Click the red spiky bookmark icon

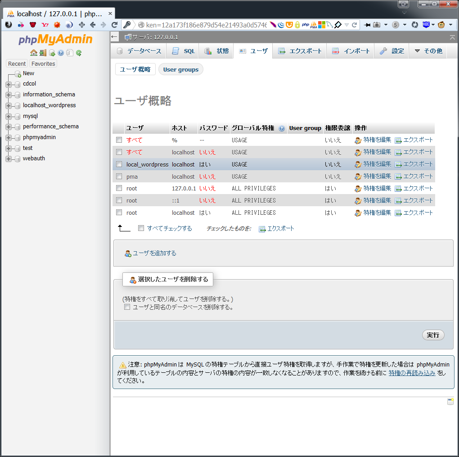[x=57, y=25]
